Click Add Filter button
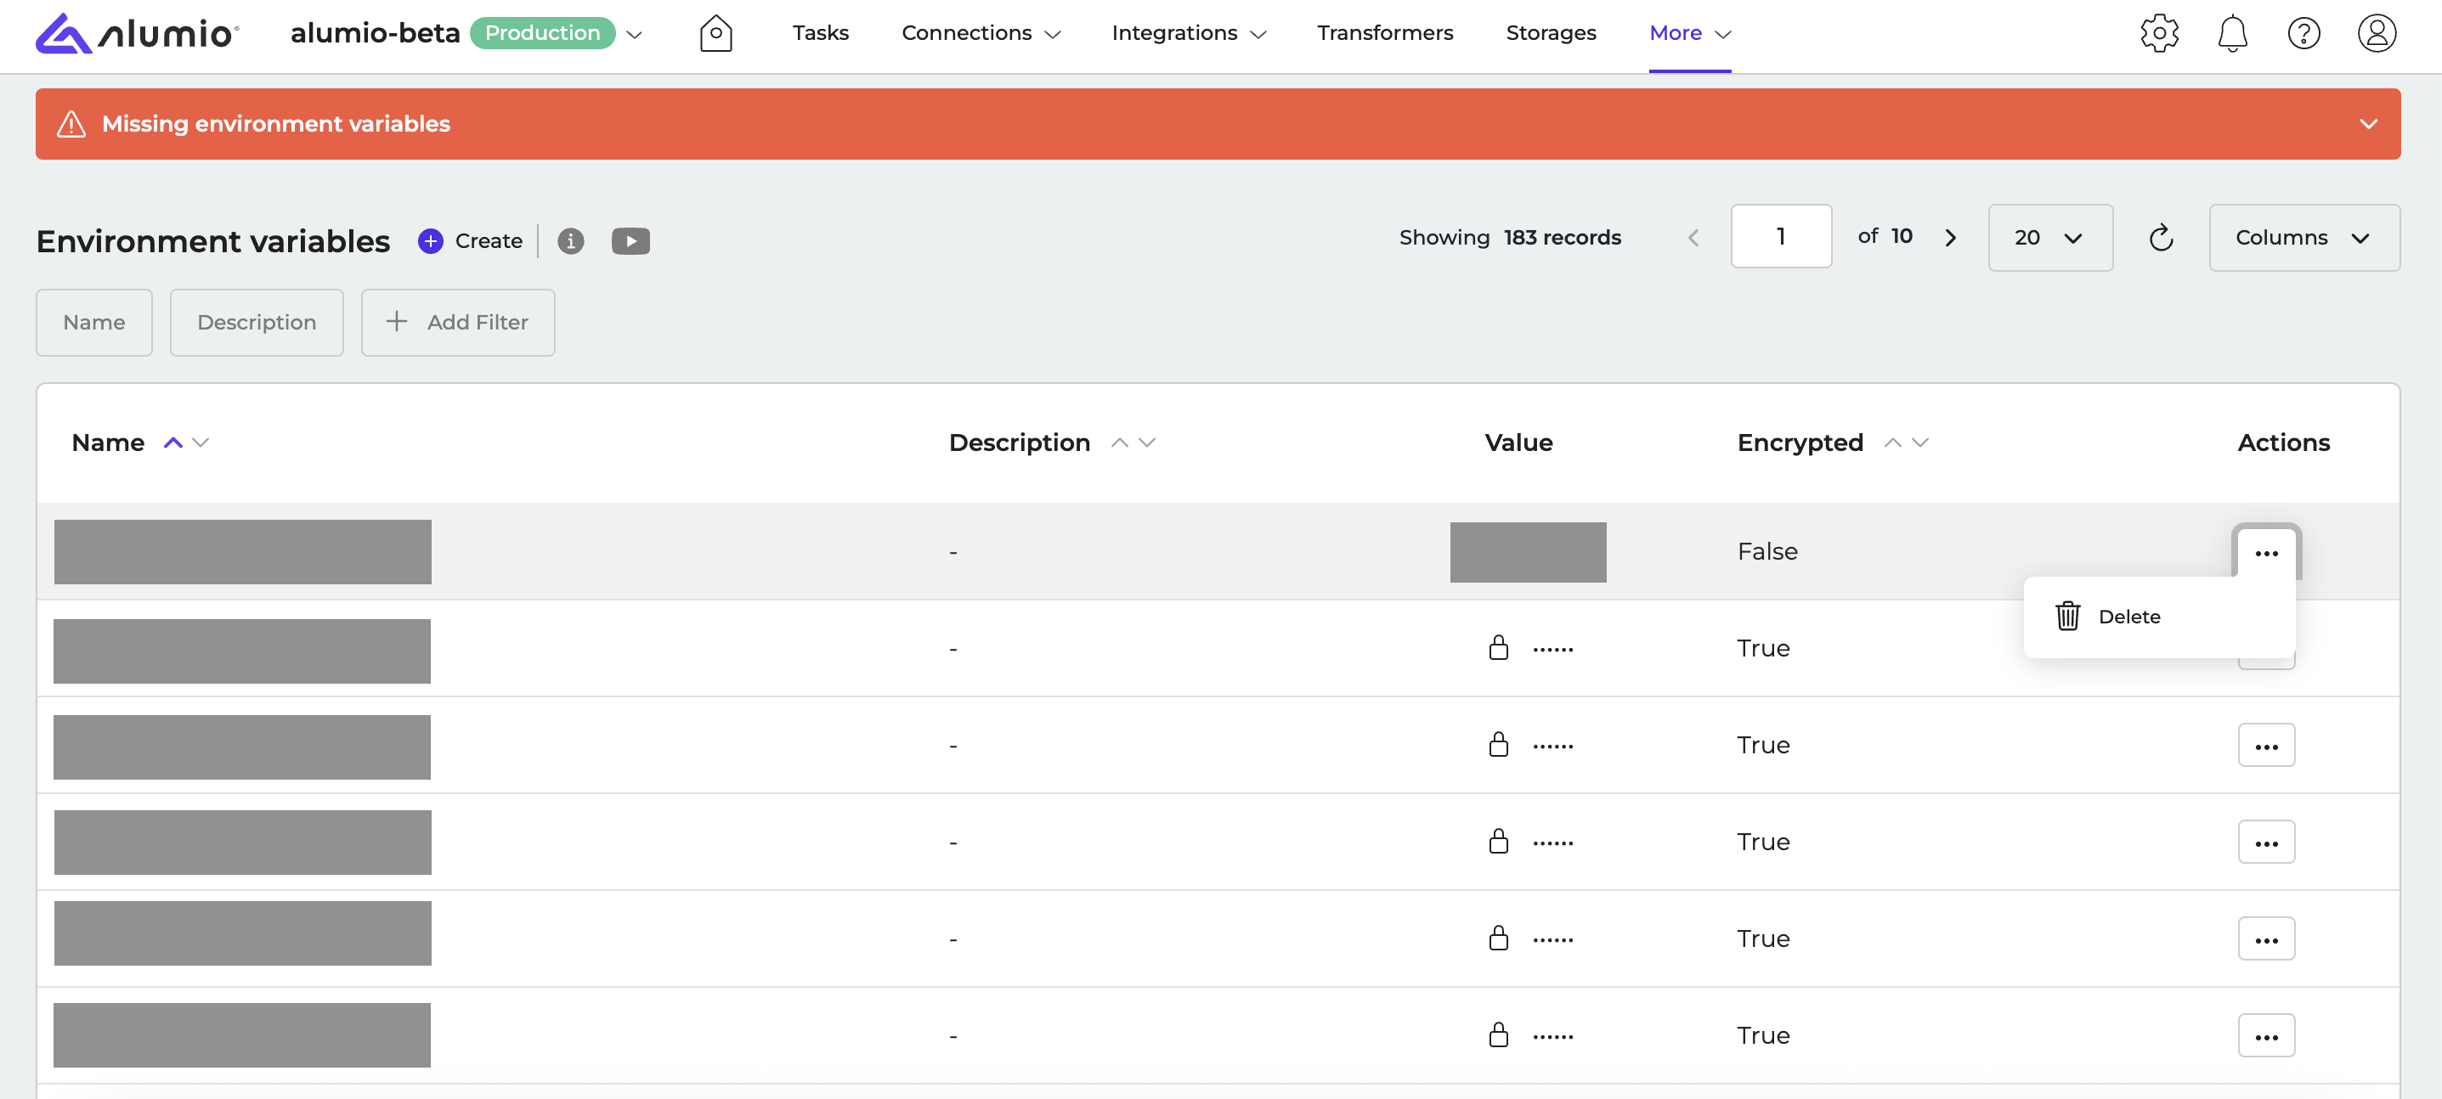2442x1099 pixels. coord(458,323)
